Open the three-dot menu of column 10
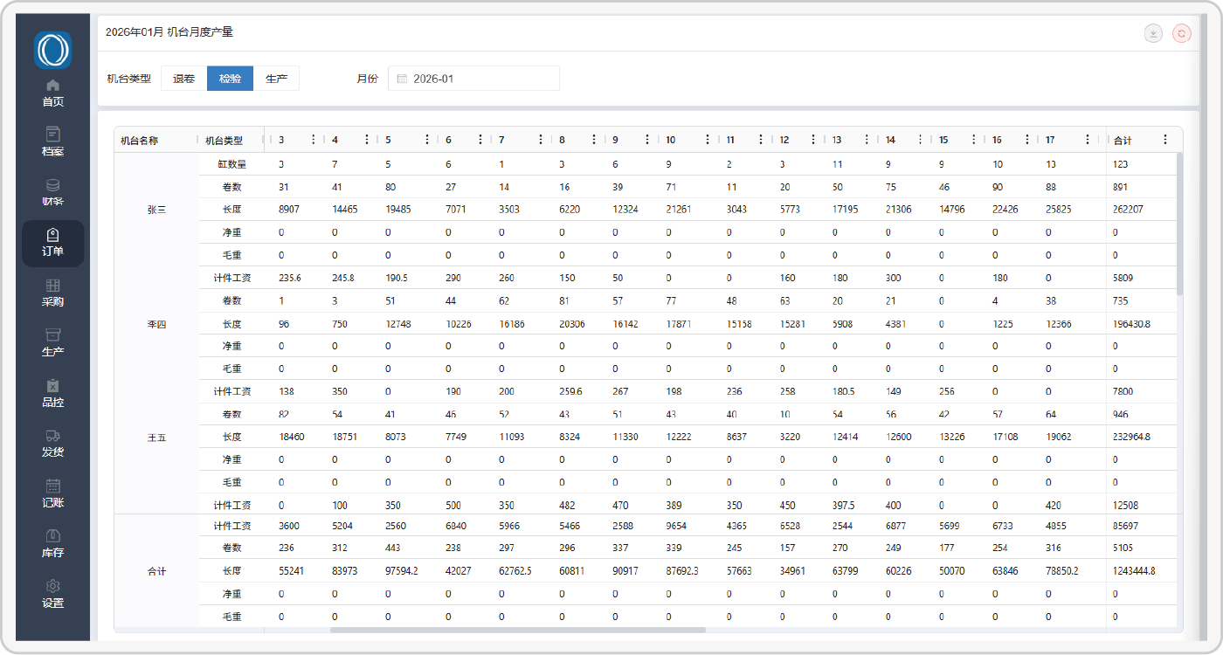 708,140
